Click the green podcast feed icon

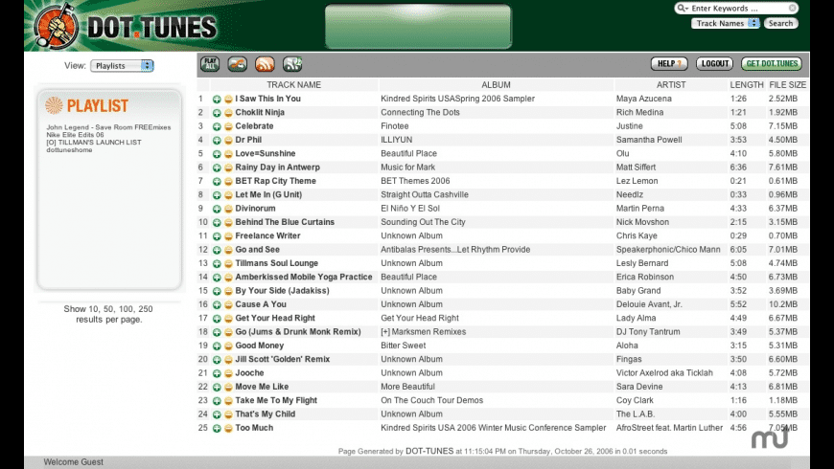tap(292, 64)
